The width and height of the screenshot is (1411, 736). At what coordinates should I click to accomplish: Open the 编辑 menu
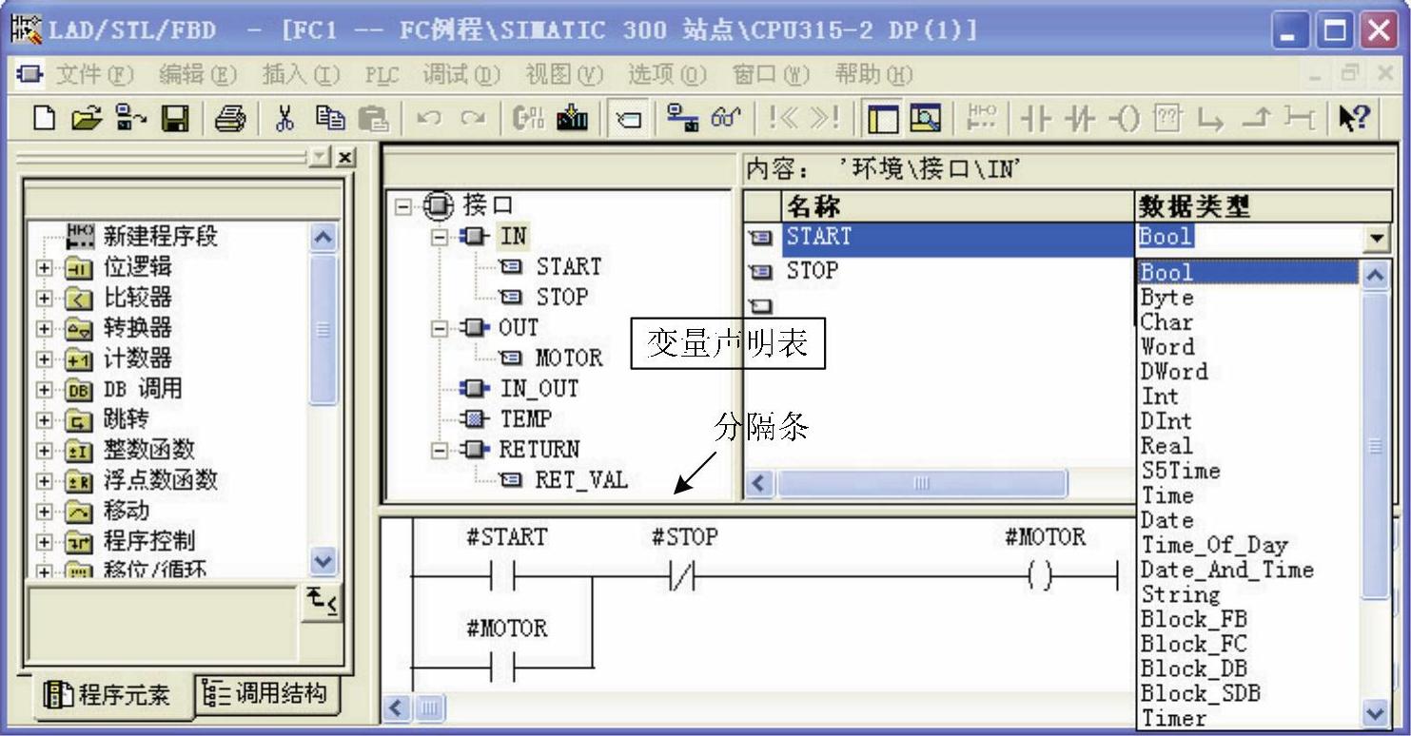coord(196,73)
